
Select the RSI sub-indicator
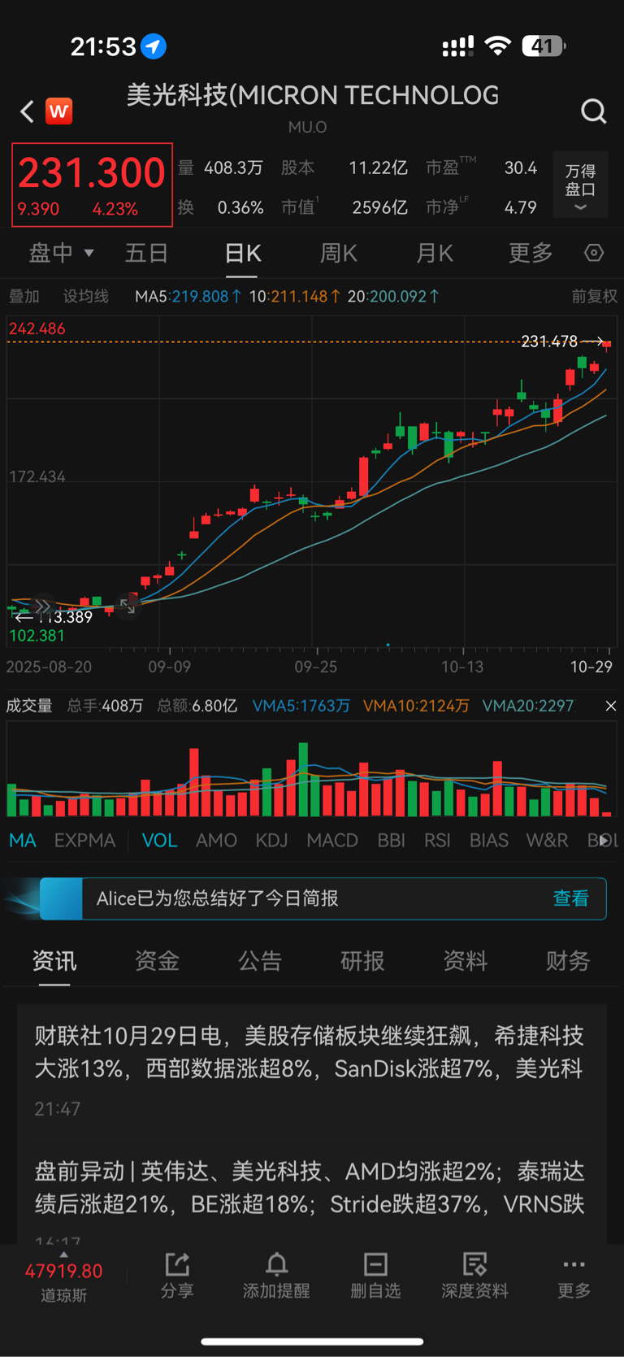click(x=437, y=841)
